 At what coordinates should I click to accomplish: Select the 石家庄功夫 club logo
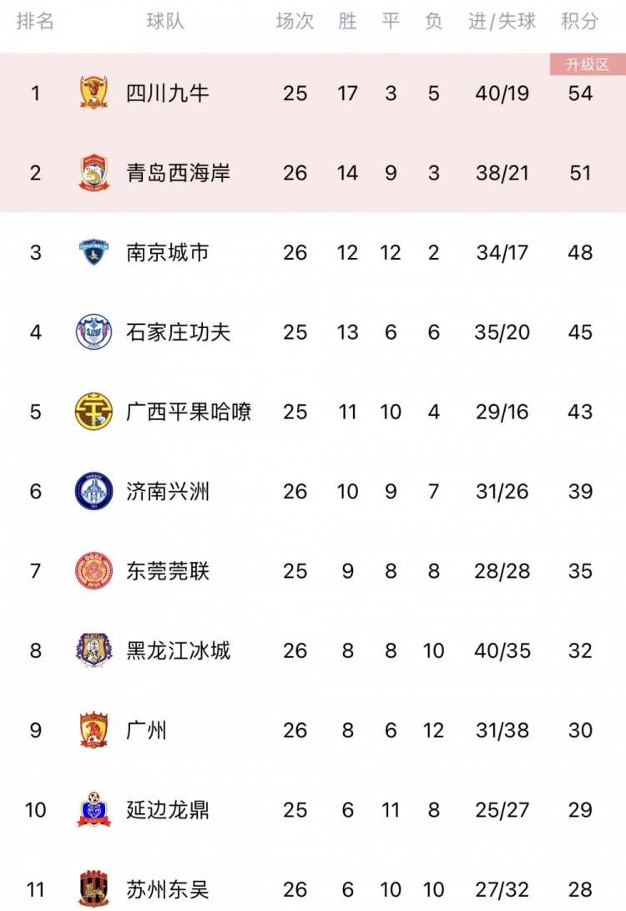pyautogui.click(x=93, y=332)
